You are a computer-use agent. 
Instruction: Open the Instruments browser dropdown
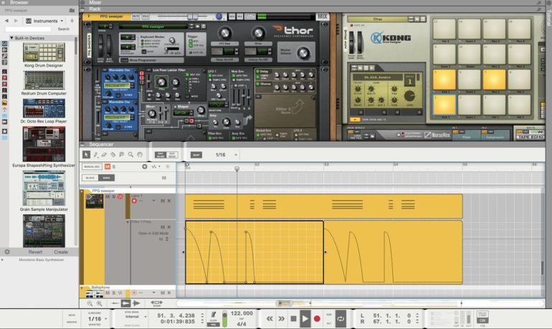pos(45,21)
